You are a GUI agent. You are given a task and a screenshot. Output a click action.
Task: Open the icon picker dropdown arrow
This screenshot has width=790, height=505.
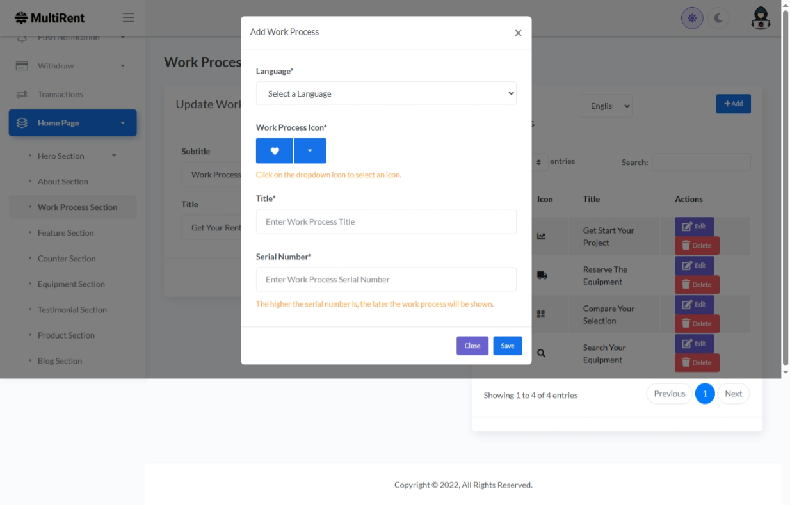coord(310,151)
